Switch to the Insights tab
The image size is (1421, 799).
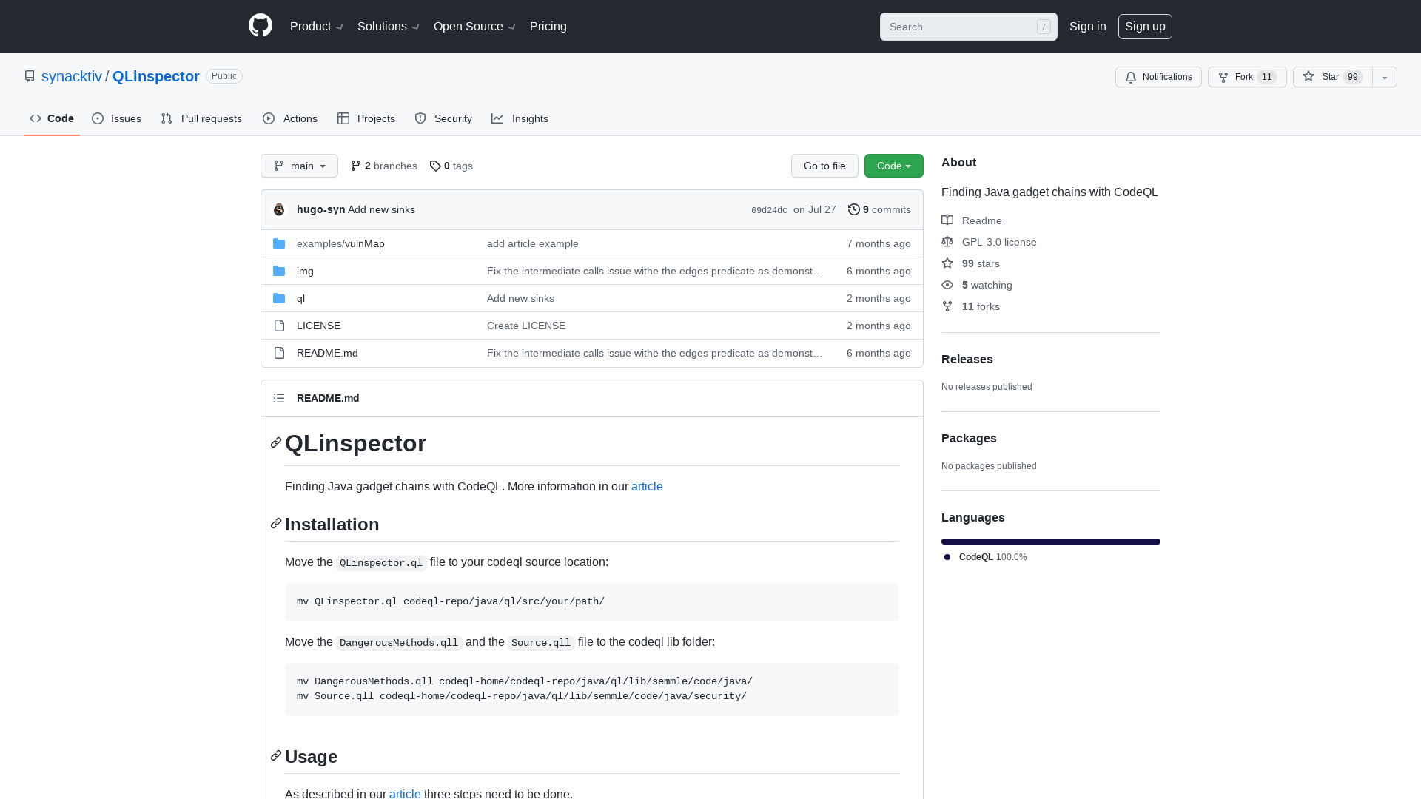pos(520,118)
